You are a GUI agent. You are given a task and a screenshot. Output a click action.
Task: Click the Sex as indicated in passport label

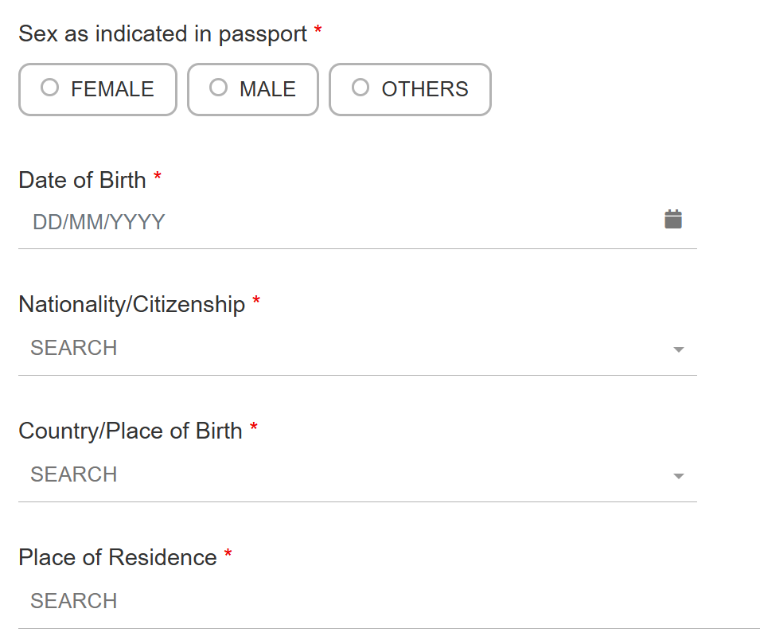pyautogui.click(x=163, y=34)
